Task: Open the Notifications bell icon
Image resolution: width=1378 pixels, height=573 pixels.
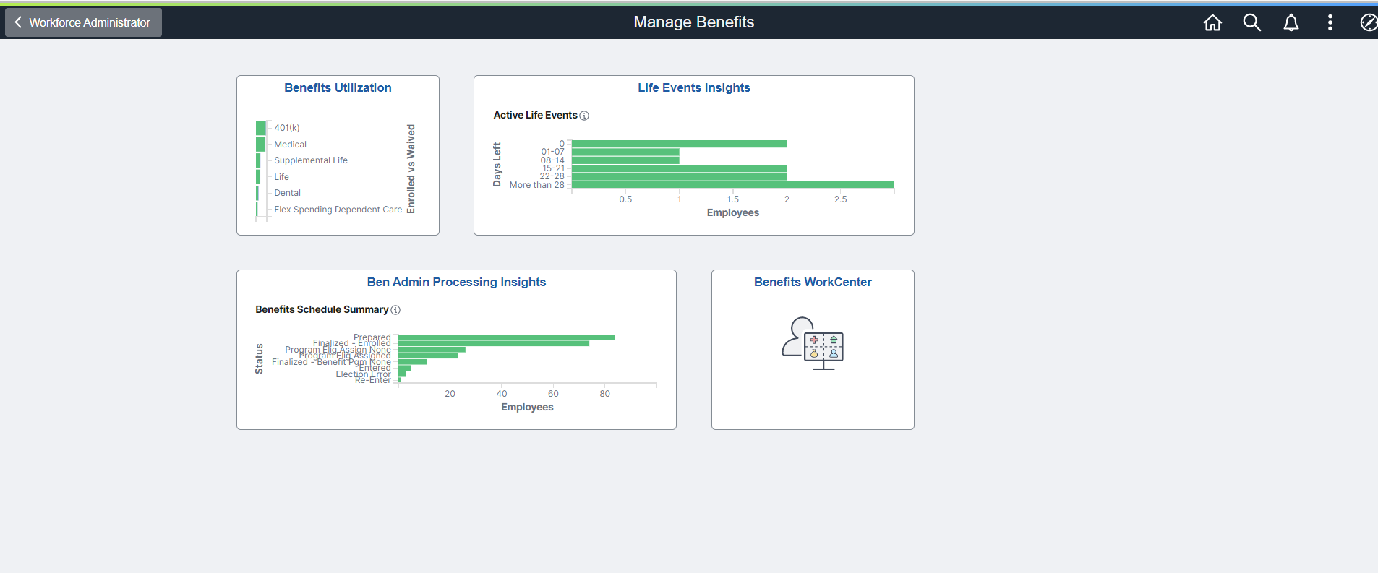Action: click(x=1291, y=23)
